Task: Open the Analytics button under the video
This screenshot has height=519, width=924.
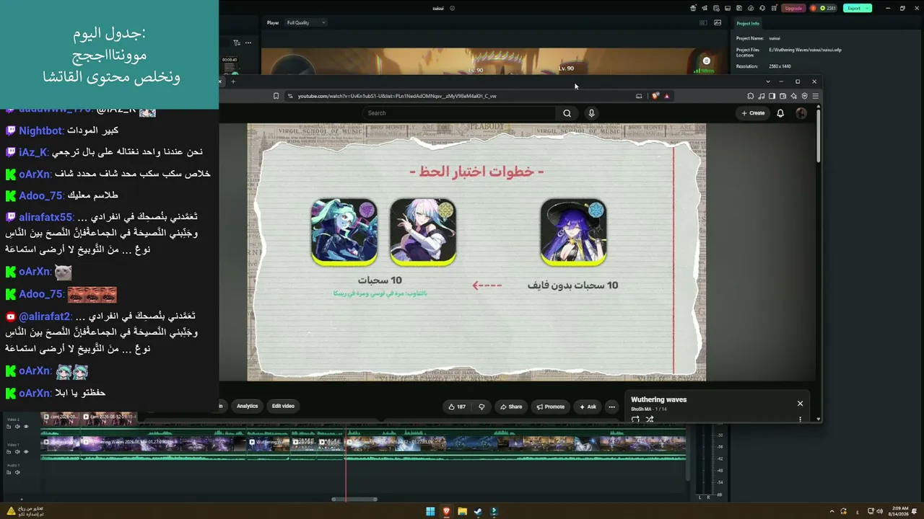Action: tap(247, 406)
